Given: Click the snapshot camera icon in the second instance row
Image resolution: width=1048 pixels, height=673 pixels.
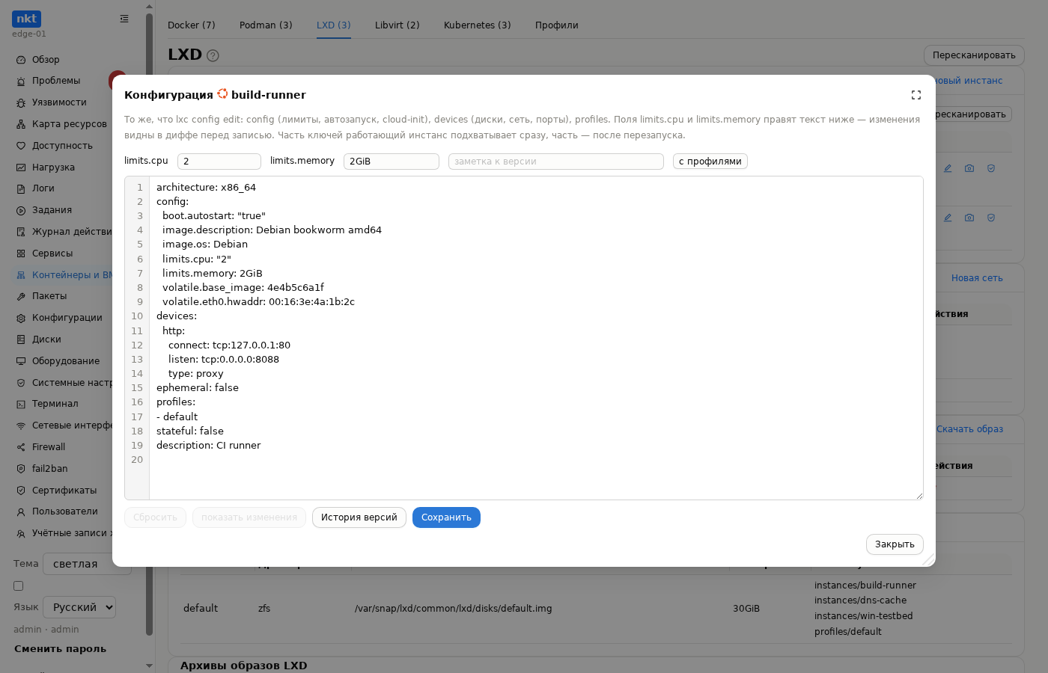Looking at the screenshot, I should coord(969,218).
